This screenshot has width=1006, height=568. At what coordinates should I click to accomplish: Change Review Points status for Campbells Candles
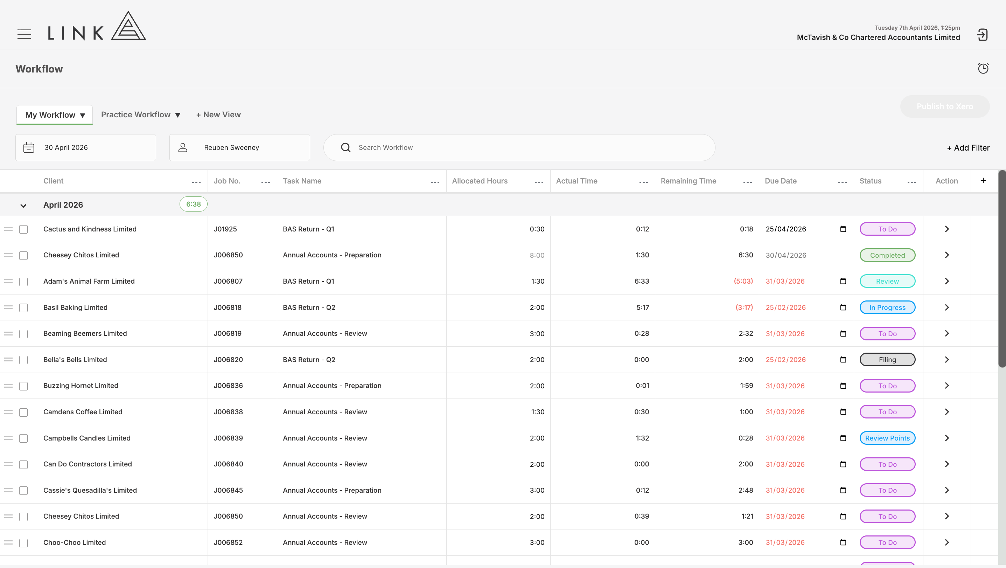[887, 438]
